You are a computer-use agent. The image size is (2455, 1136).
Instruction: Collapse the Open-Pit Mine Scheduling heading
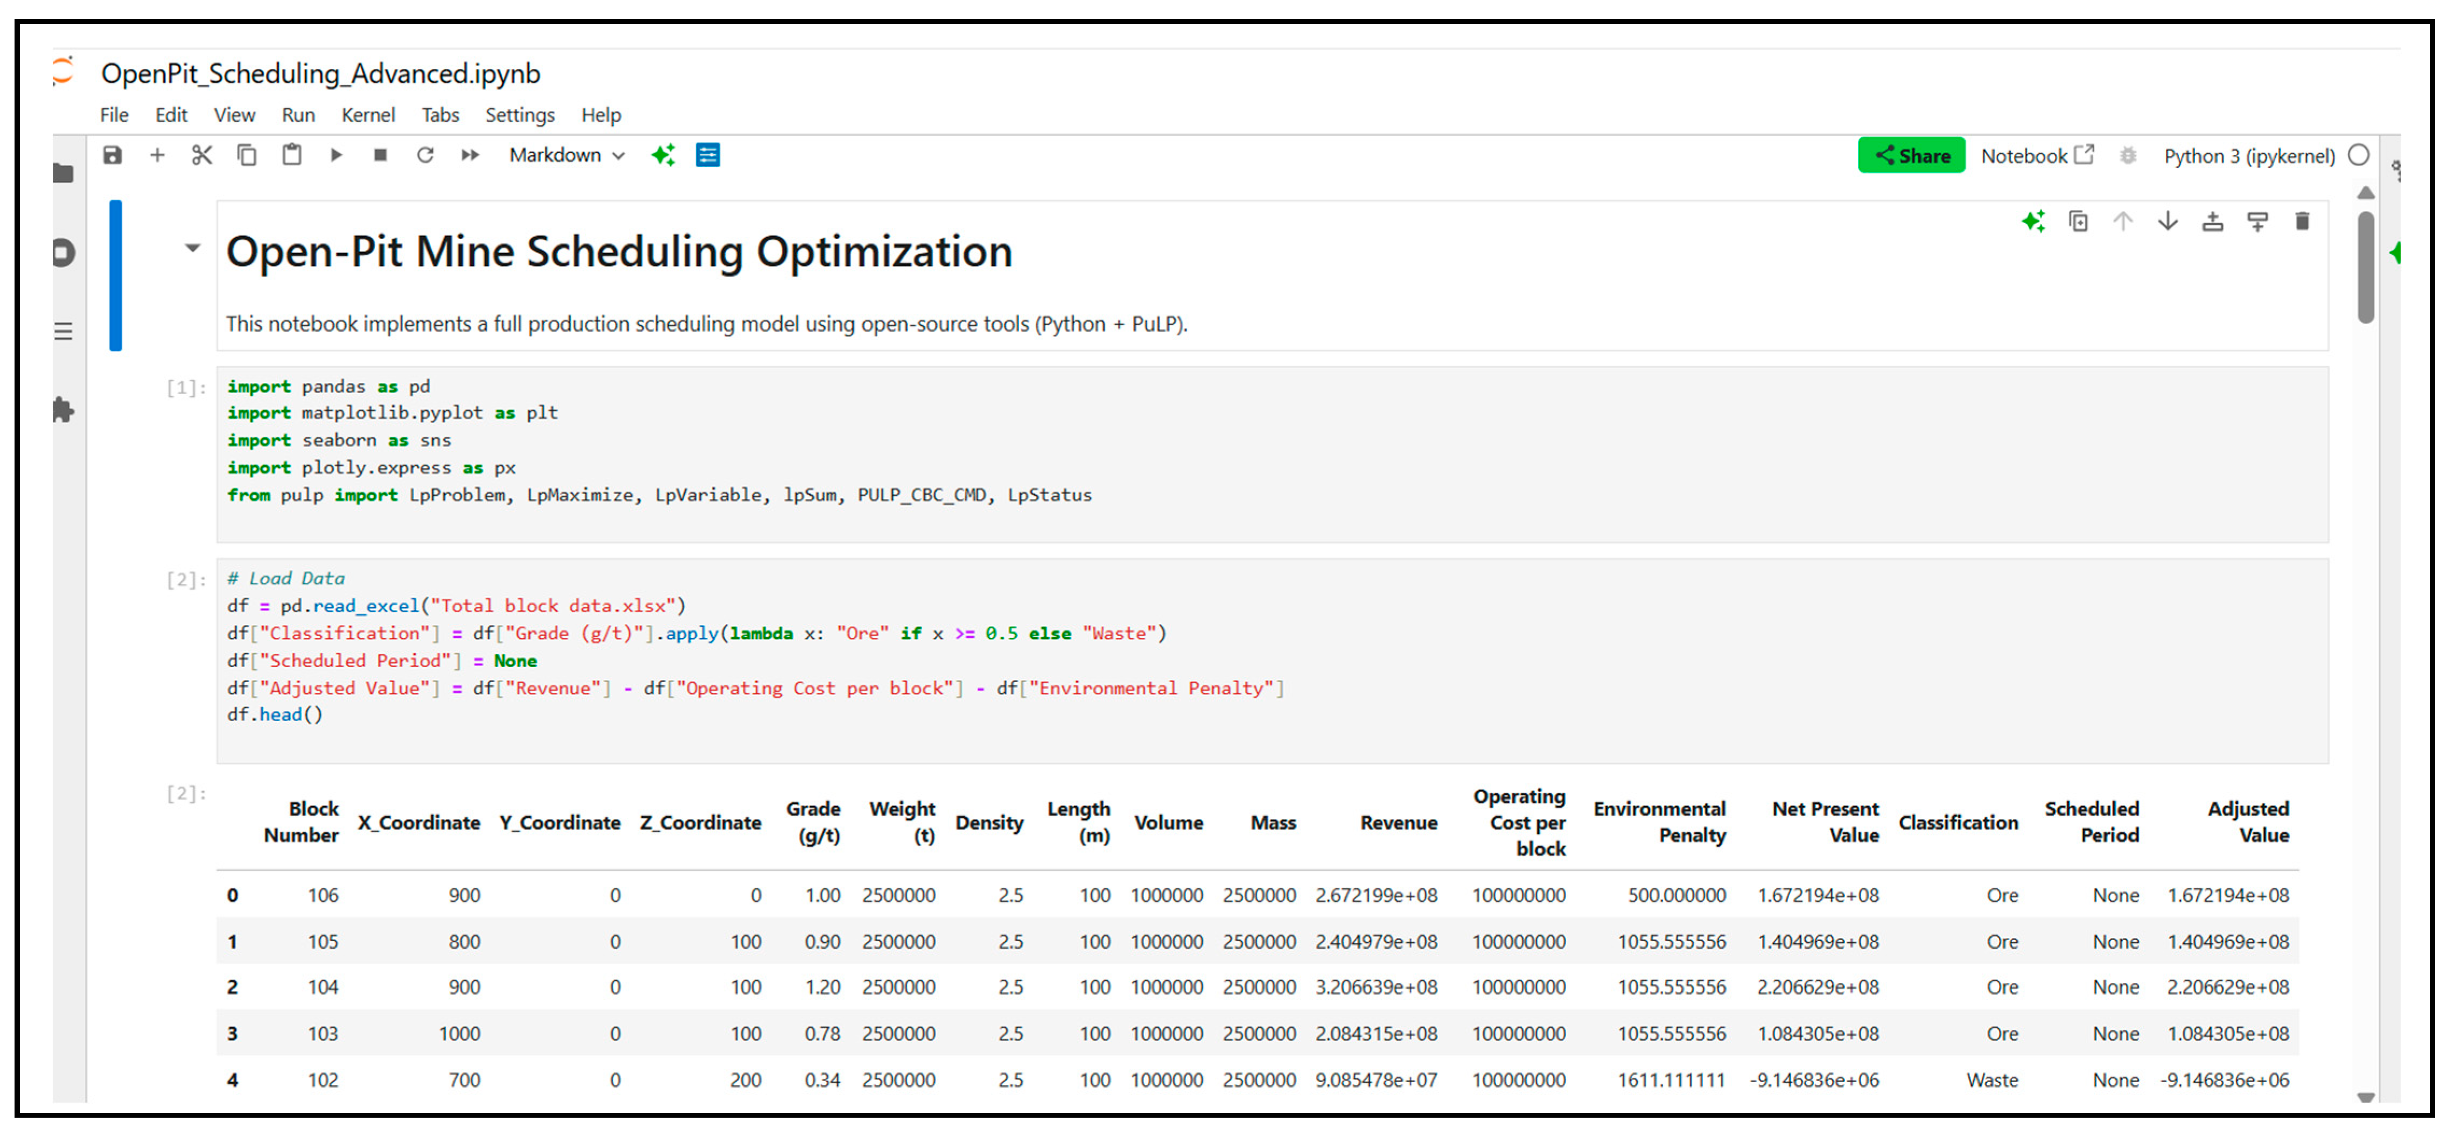point(193,249)
